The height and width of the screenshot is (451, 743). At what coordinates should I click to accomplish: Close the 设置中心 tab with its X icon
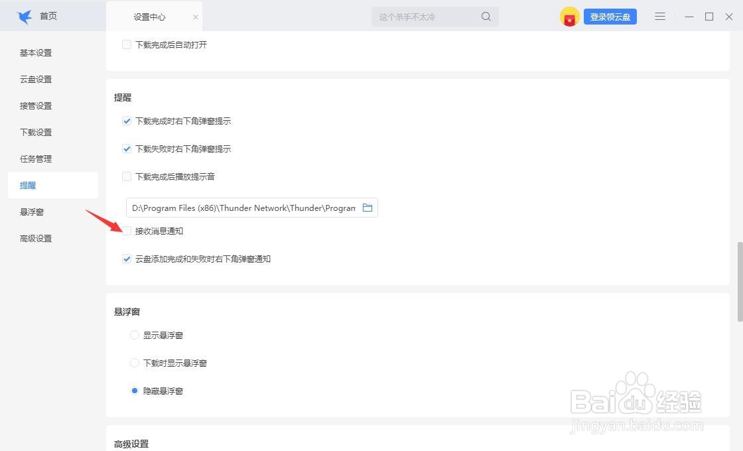(195, 16)
